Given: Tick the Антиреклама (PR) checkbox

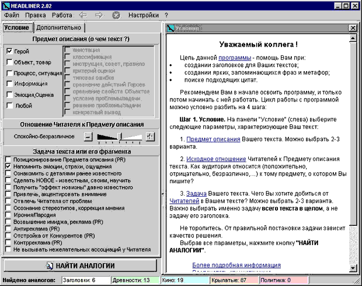Looking at the screenshot, I should point(8,229).
